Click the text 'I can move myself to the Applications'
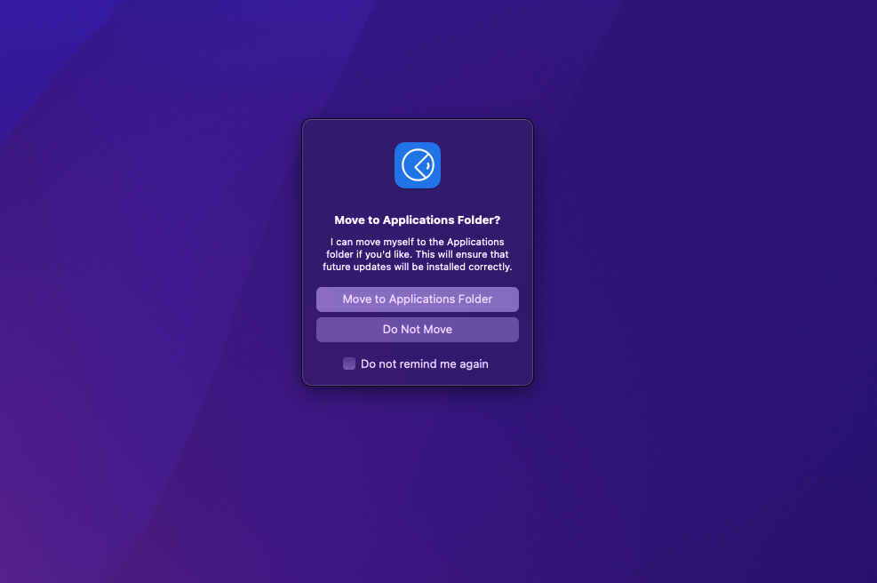This screenshot has width=877, height=583. pos(418,242)
